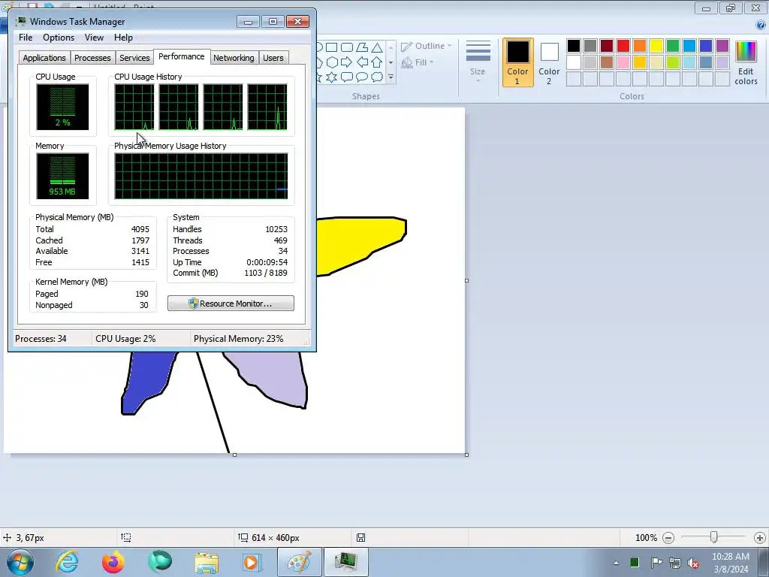The image size is (769, 577).
Task: Click the zoom in plus button
Action: tap(760, 538)
